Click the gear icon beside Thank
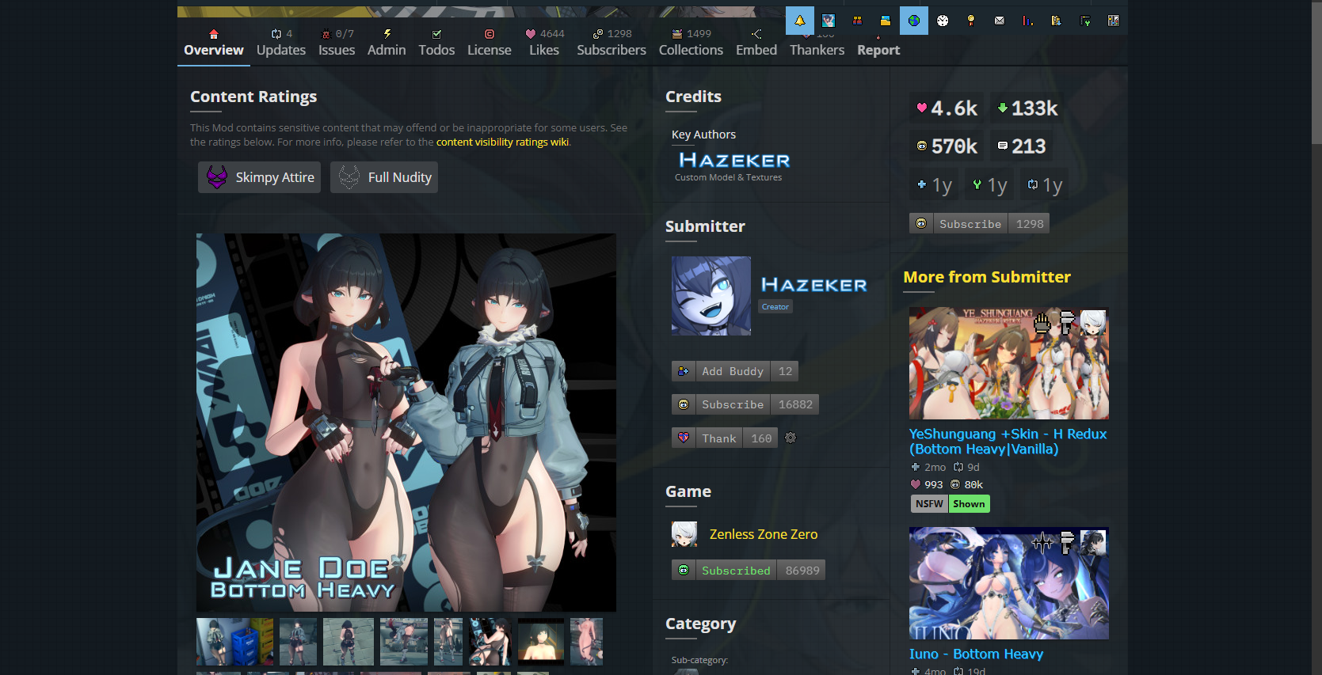 click(790, 438)
